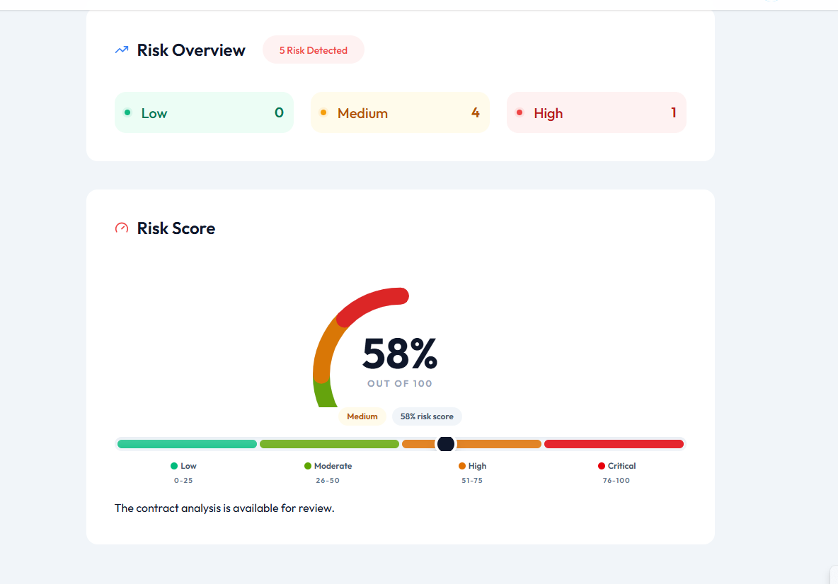Open the Low risk card
This screenshot has height=584, width=838.
coord(204,112)
